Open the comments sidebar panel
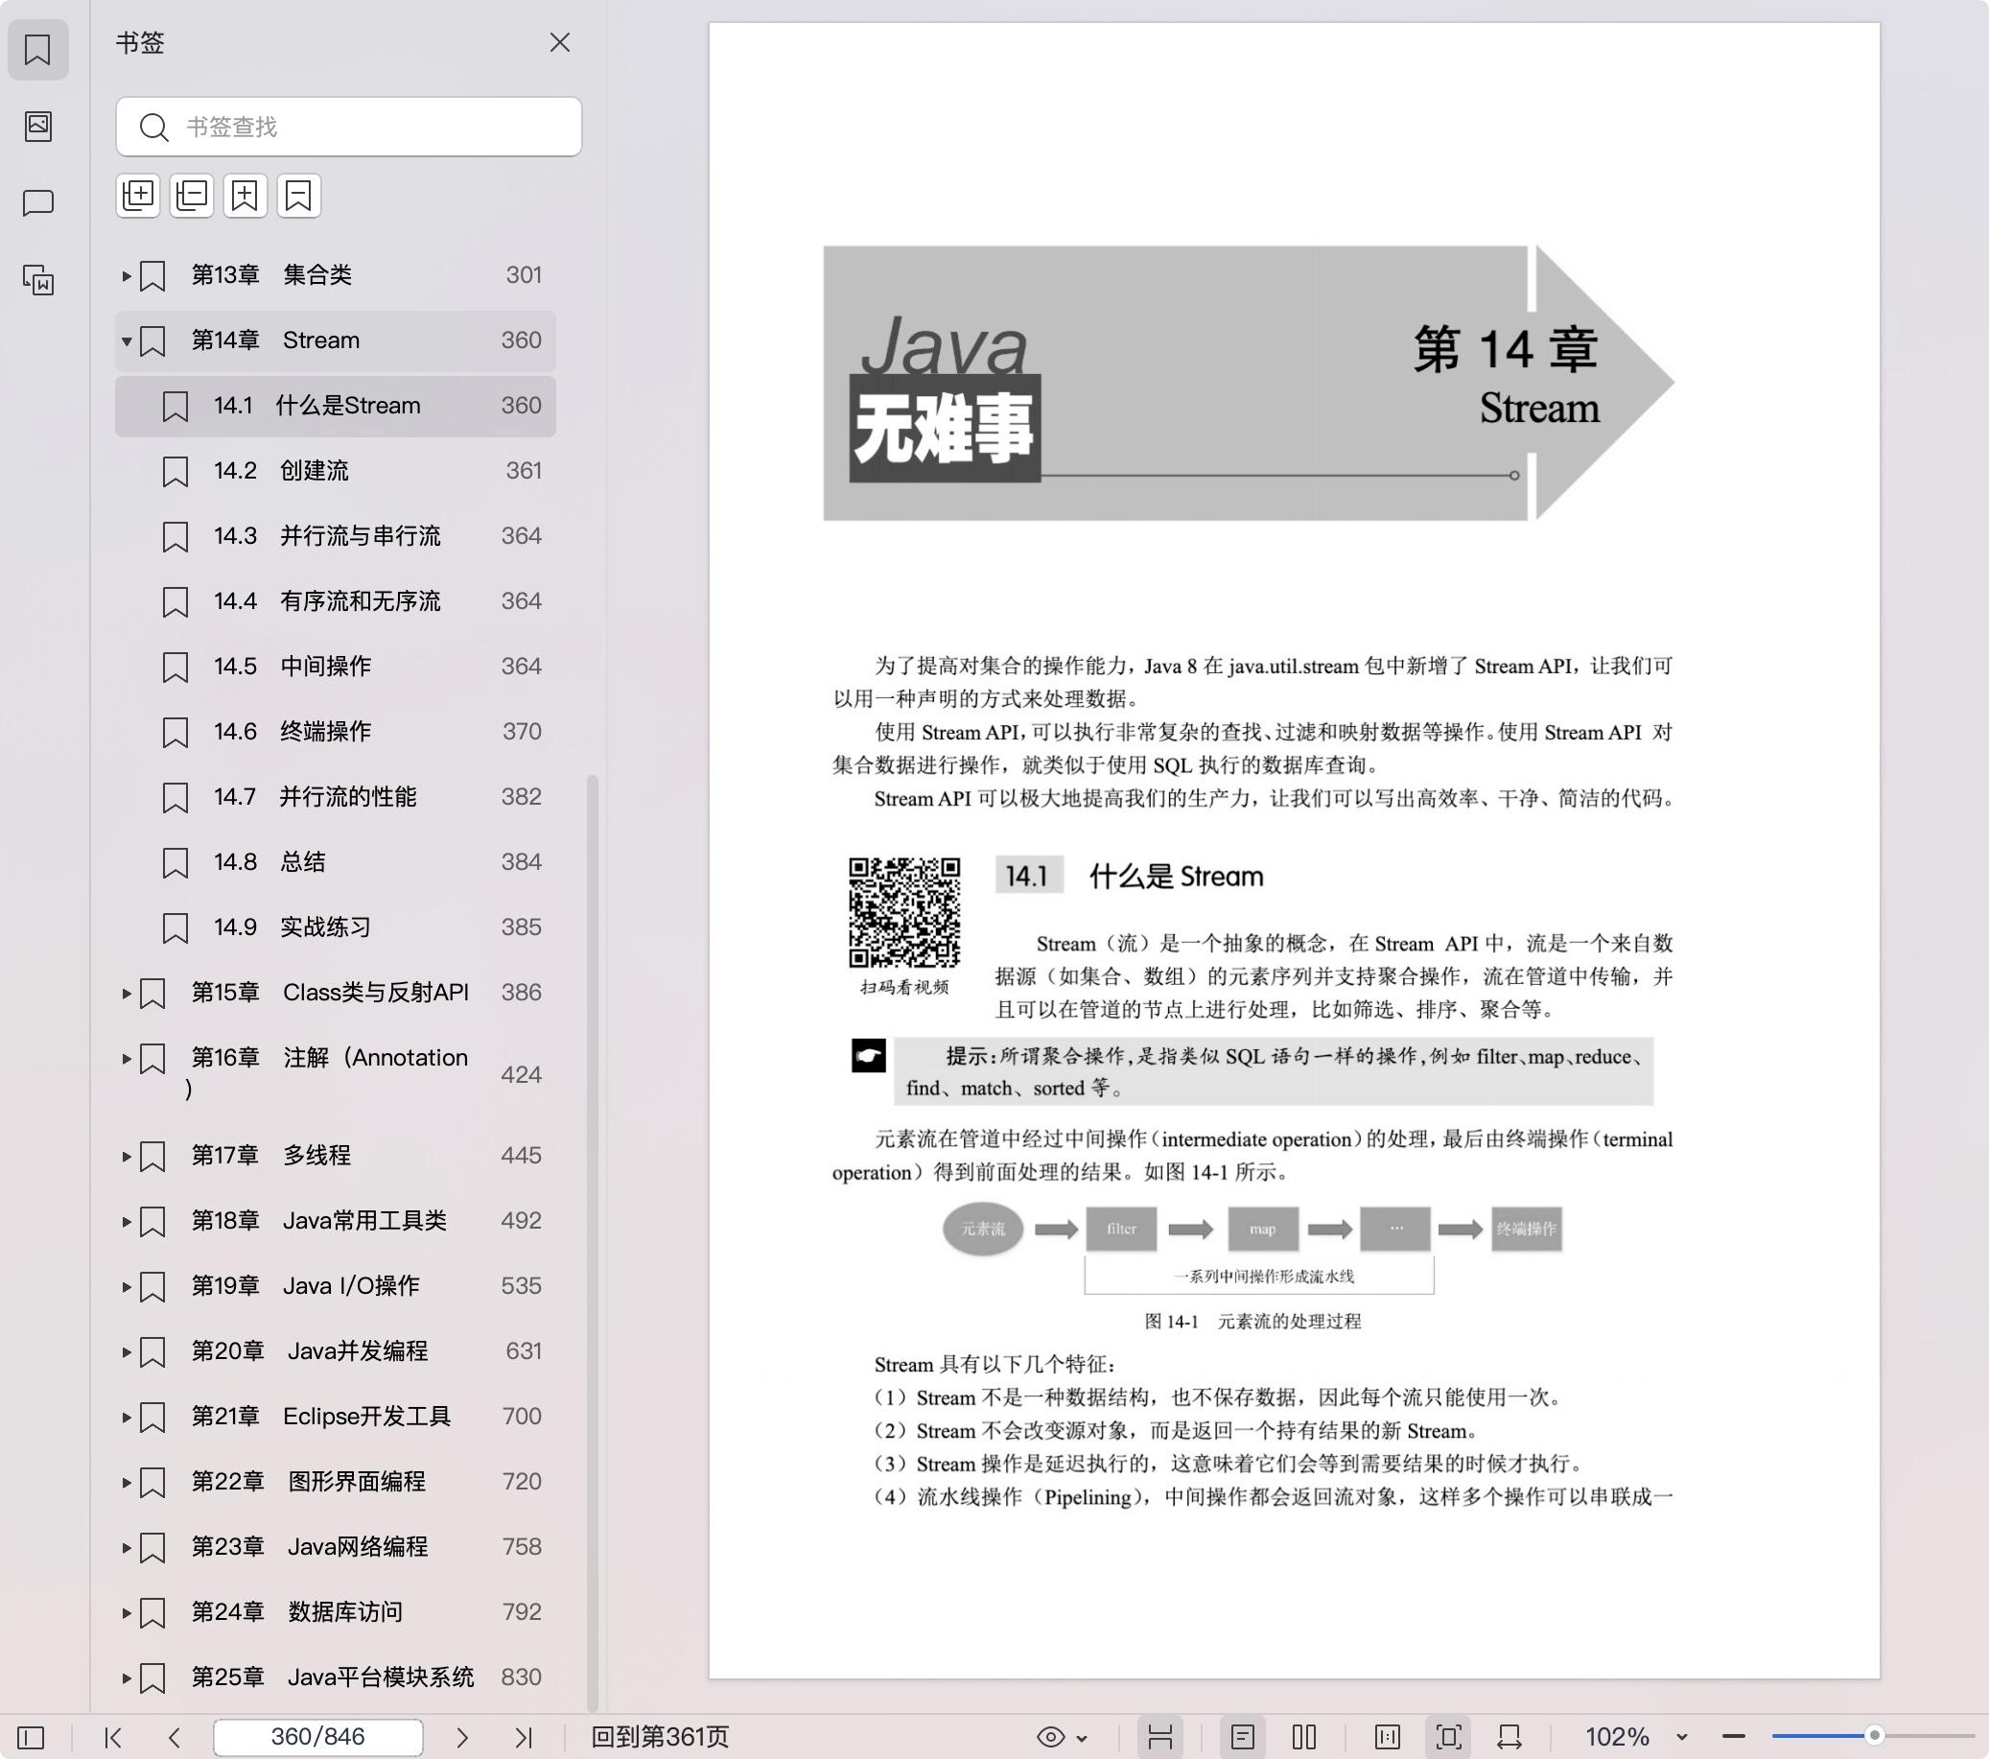This screenshot has height=1759, width=1989. (38, 202)
